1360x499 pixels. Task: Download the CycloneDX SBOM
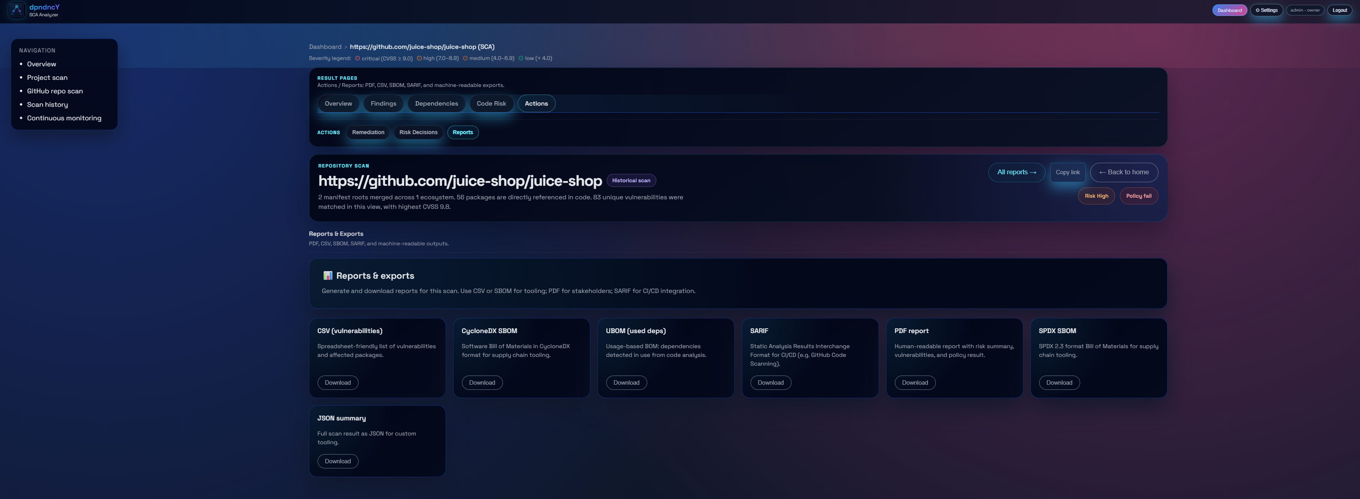tap(481, 383)
